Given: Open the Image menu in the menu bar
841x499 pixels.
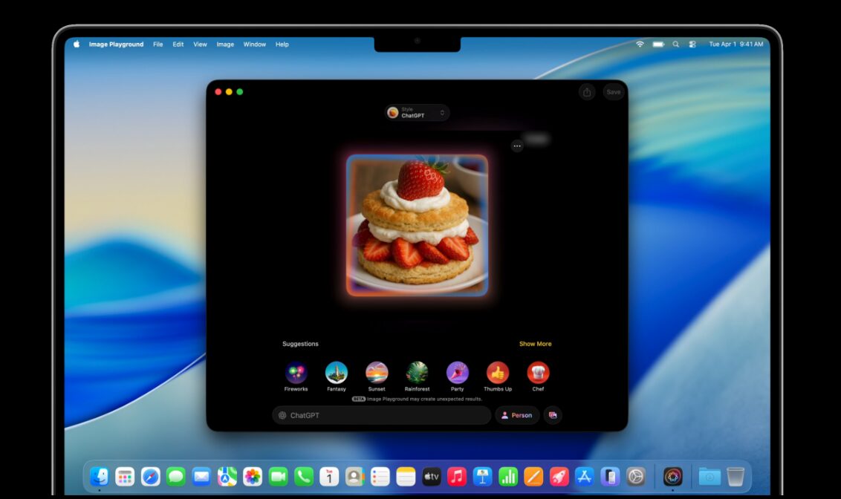Looking at the screenshot, I should coord(225,44).
